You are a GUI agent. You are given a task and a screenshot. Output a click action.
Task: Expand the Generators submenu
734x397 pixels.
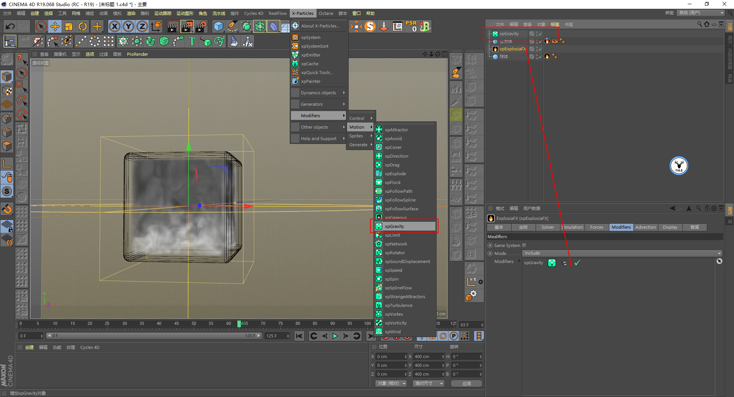[319, 104]
